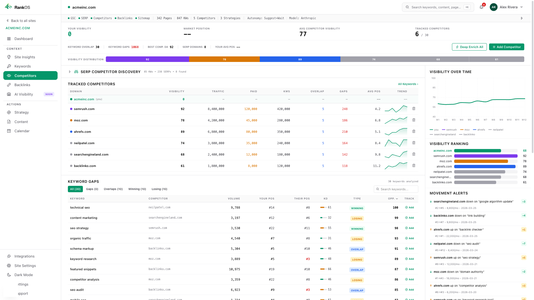The height and width of the screenshot is (300, 534).
Task: Select Site Insights in the Context section
Action: (25, 57)
